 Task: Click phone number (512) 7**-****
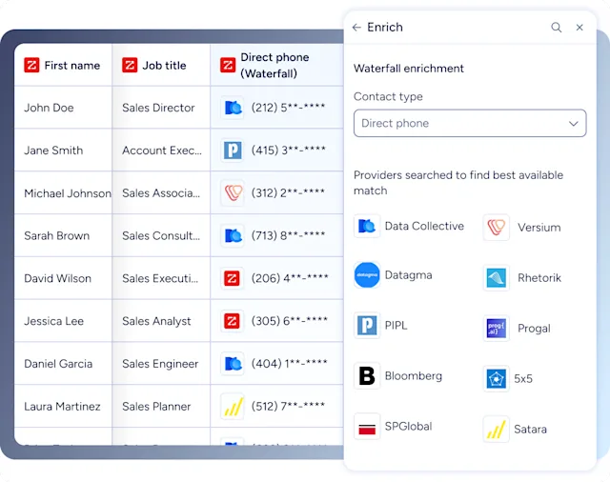288,406
